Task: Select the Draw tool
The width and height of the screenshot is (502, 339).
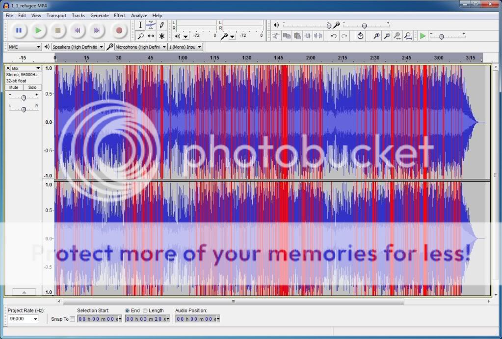Action: (x=161, y=25)
